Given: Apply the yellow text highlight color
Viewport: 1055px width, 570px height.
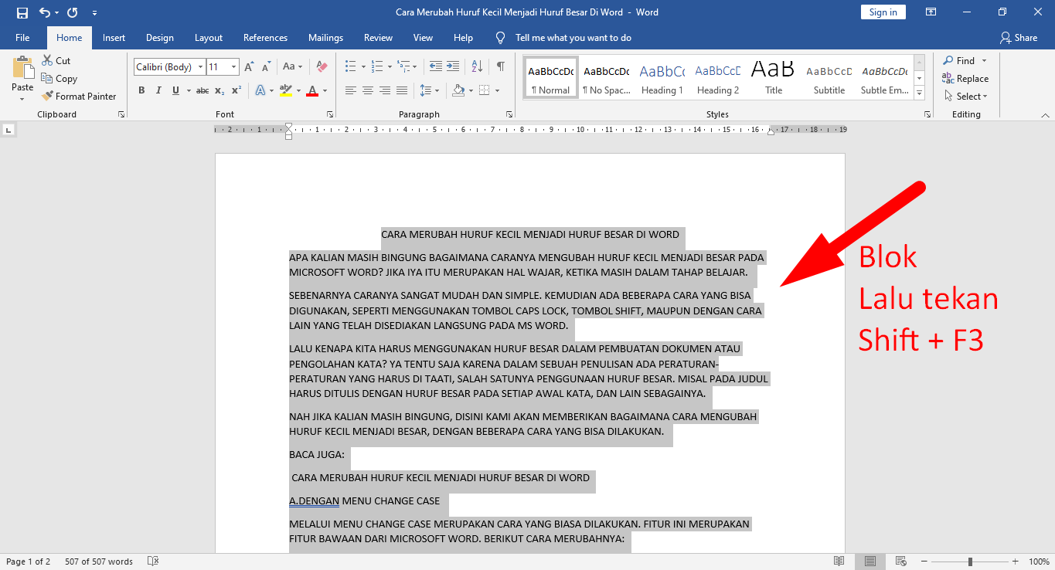Looking at the screenshot, I should (285, 90).
